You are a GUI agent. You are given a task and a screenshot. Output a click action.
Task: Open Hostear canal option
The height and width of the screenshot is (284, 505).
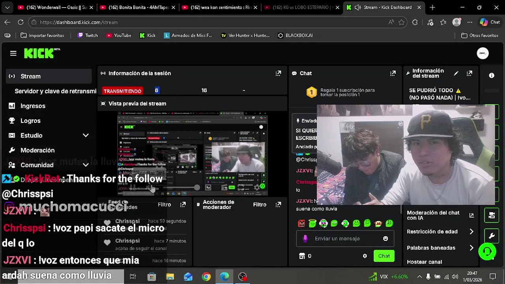coord(425,262)
